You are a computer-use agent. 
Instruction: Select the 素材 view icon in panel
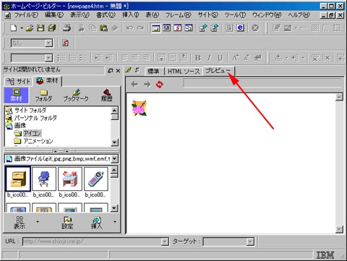17,95
